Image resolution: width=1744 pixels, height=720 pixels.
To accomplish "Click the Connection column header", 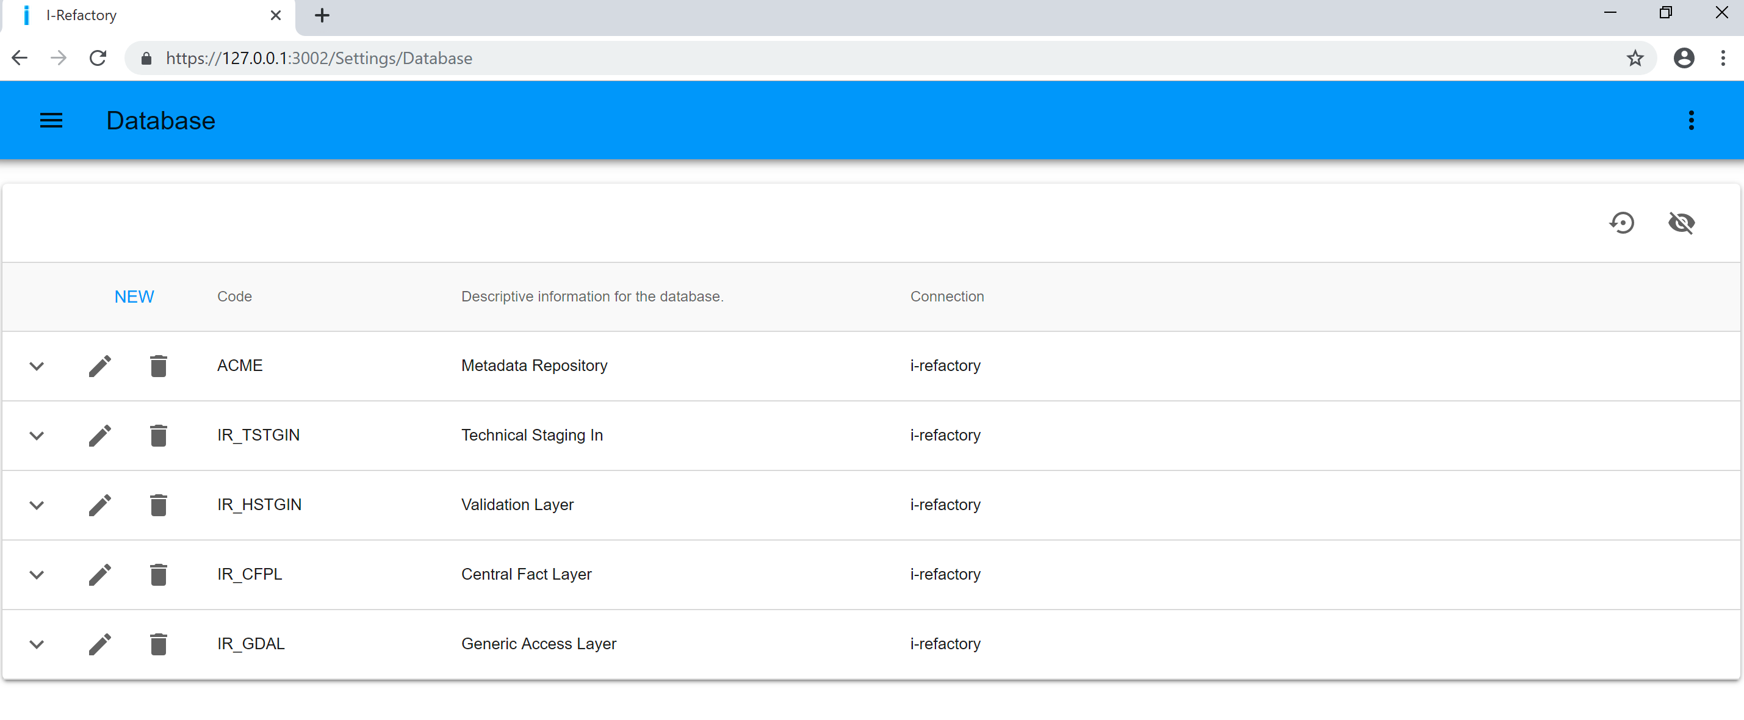I will click(x=946, y=297).
